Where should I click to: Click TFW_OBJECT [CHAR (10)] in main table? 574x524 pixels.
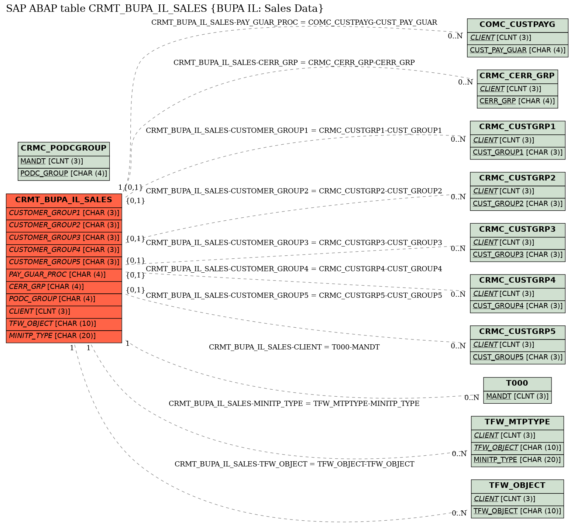pos(64,324)
